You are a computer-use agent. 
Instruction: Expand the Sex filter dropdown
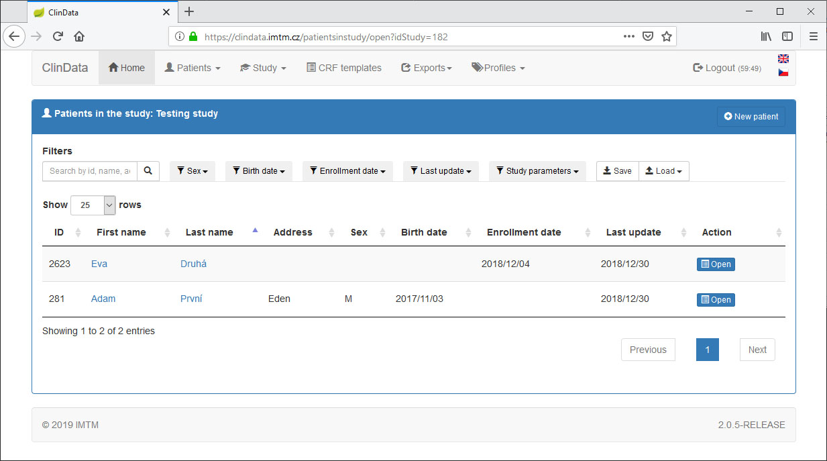192,171
